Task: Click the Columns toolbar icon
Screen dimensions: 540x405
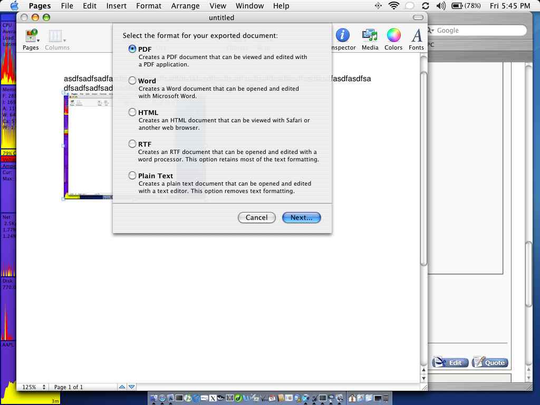Action: point(55,36)
